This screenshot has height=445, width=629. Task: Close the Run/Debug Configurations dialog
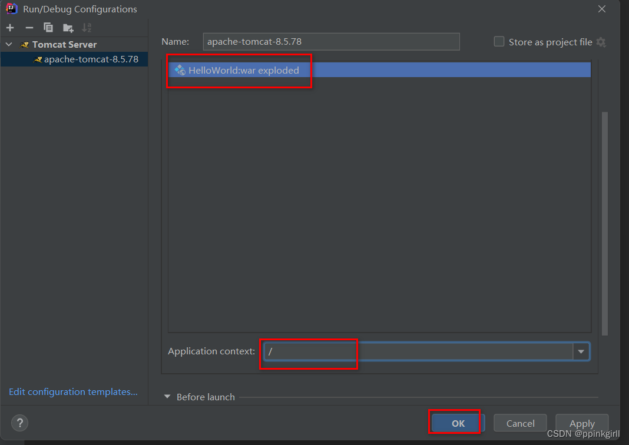point(602,9)
